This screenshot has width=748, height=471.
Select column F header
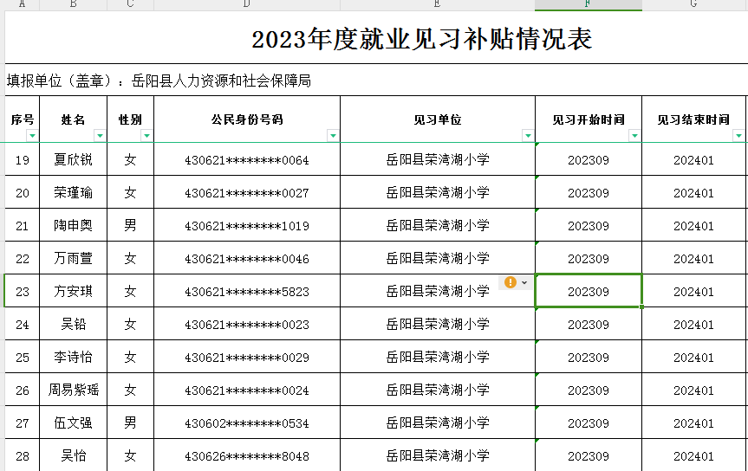tap(589, 4)
